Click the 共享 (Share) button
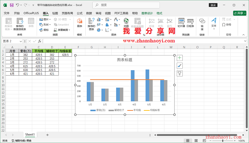 [x=239, y=13]
